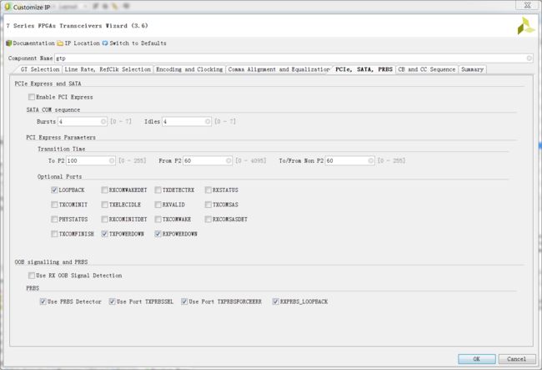542x370 pixels.
Task: Check the RXCOMINITDET optional port
Action: 104,219
